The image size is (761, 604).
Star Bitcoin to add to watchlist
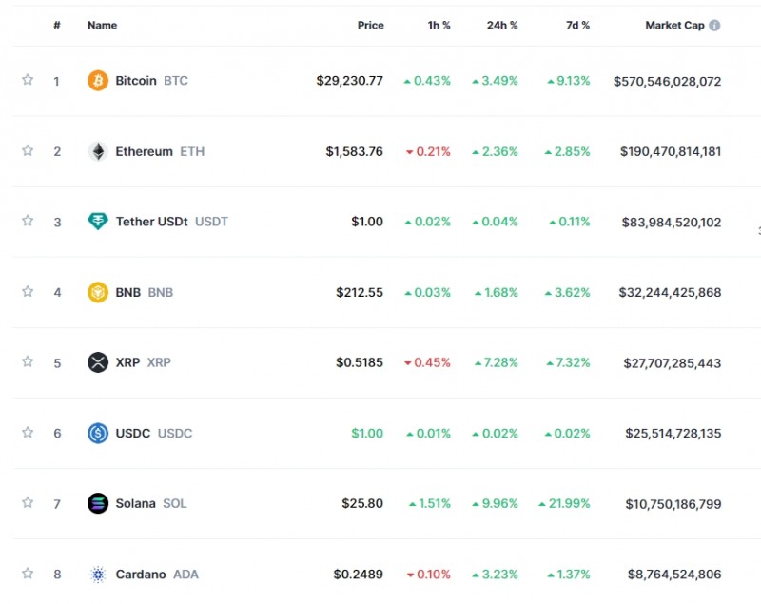click(28, 80)
